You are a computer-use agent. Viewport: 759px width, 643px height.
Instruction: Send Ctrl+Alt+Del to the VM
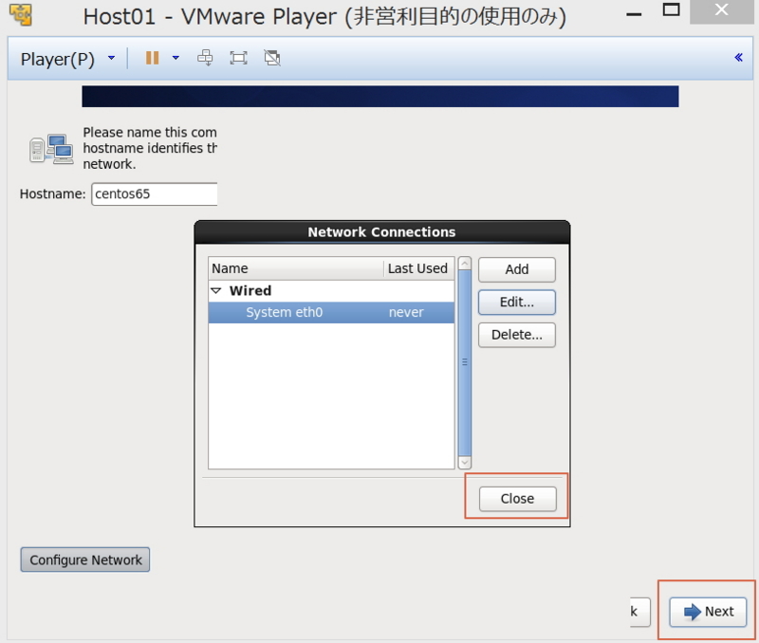[x=205, y=58]
